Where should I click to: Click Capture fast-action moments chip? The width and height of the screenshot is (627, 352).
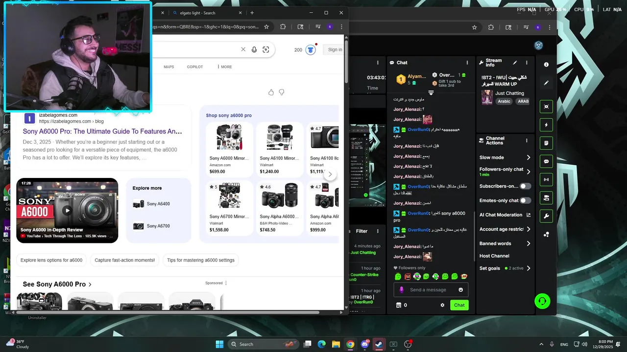124,260
